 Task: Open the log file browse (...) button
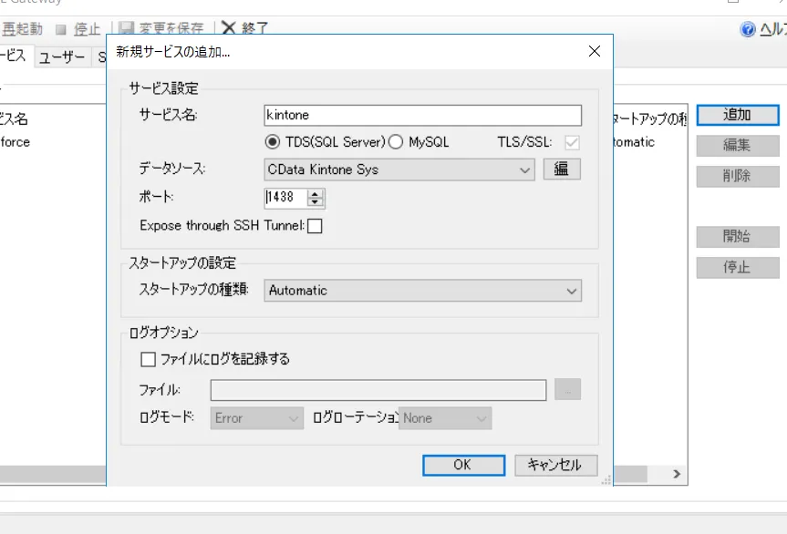coord(566,389)
